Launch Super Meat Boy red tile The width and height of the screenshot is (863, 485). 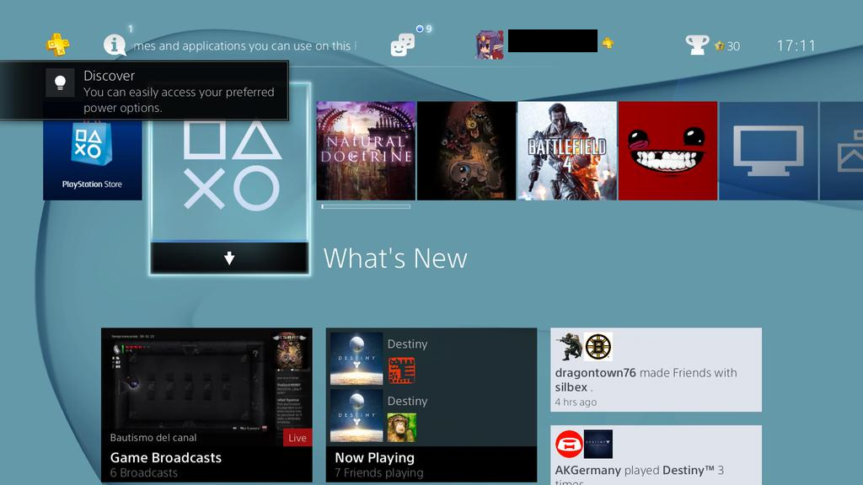tap(667, 151)
